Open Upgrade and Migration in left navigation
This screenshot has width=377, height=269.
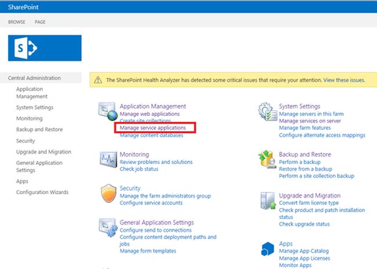point(43,152)
